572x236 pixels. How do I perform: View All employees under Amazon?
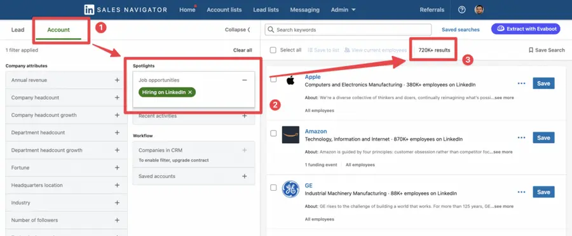(x=360, y=165)
